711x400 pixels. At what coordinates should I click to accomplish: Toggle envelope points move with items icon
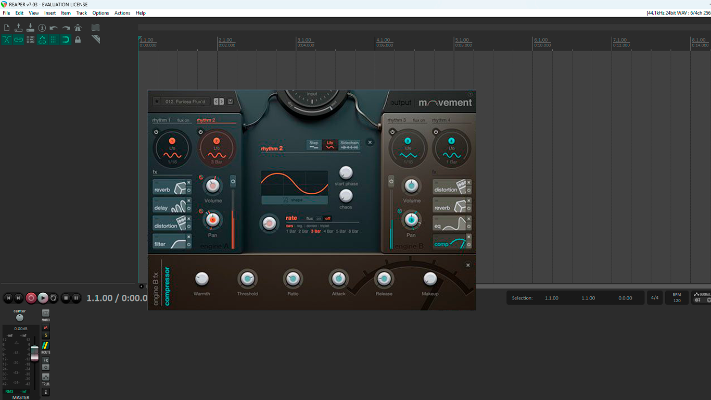click(42, 40)
